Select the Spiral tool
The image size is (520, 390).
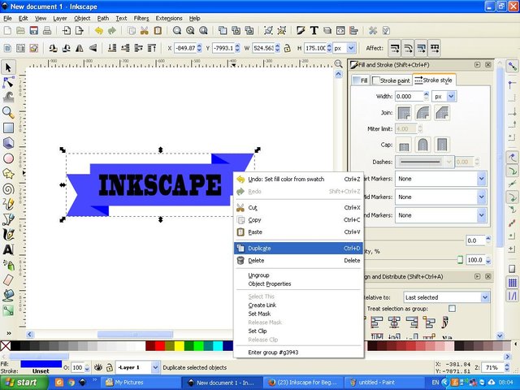8,188
